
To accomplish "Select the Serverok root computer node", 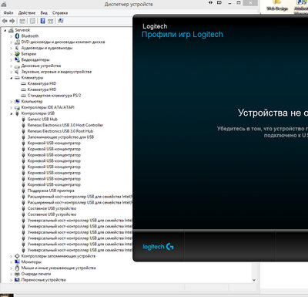I will click(22, 30).
